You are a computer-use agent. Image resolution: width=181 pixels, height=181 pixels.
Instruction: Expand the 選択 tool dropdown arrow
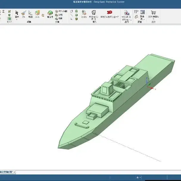point(17,20)
